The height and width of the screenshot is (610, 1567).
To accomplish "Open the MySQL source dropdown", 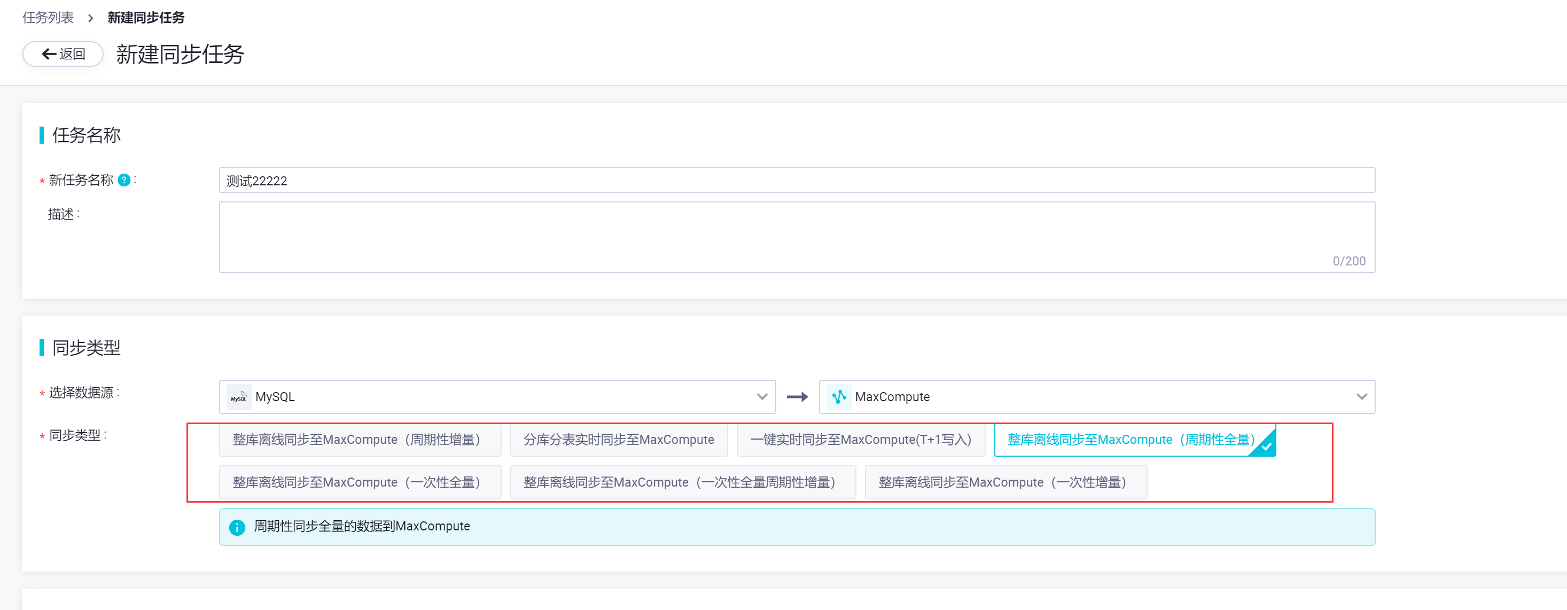I will click(x=497, y=397).
